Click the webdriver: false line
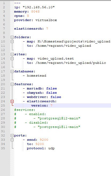 click(x=42, y=97)
